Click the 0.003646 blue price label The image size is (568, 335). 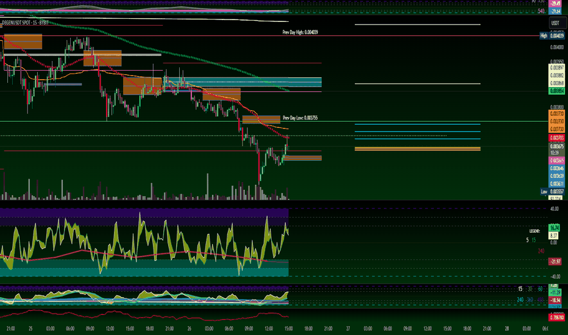557,168
